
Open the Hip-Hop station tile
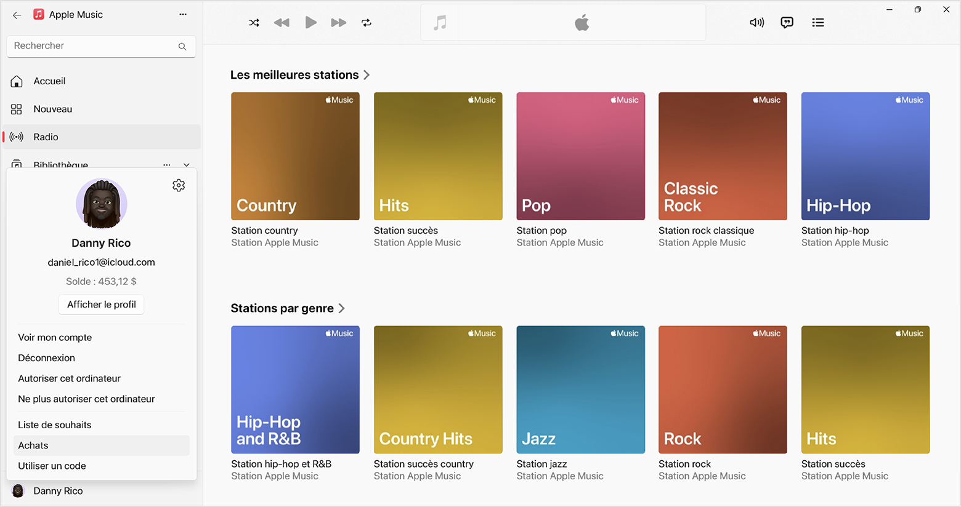866,156
